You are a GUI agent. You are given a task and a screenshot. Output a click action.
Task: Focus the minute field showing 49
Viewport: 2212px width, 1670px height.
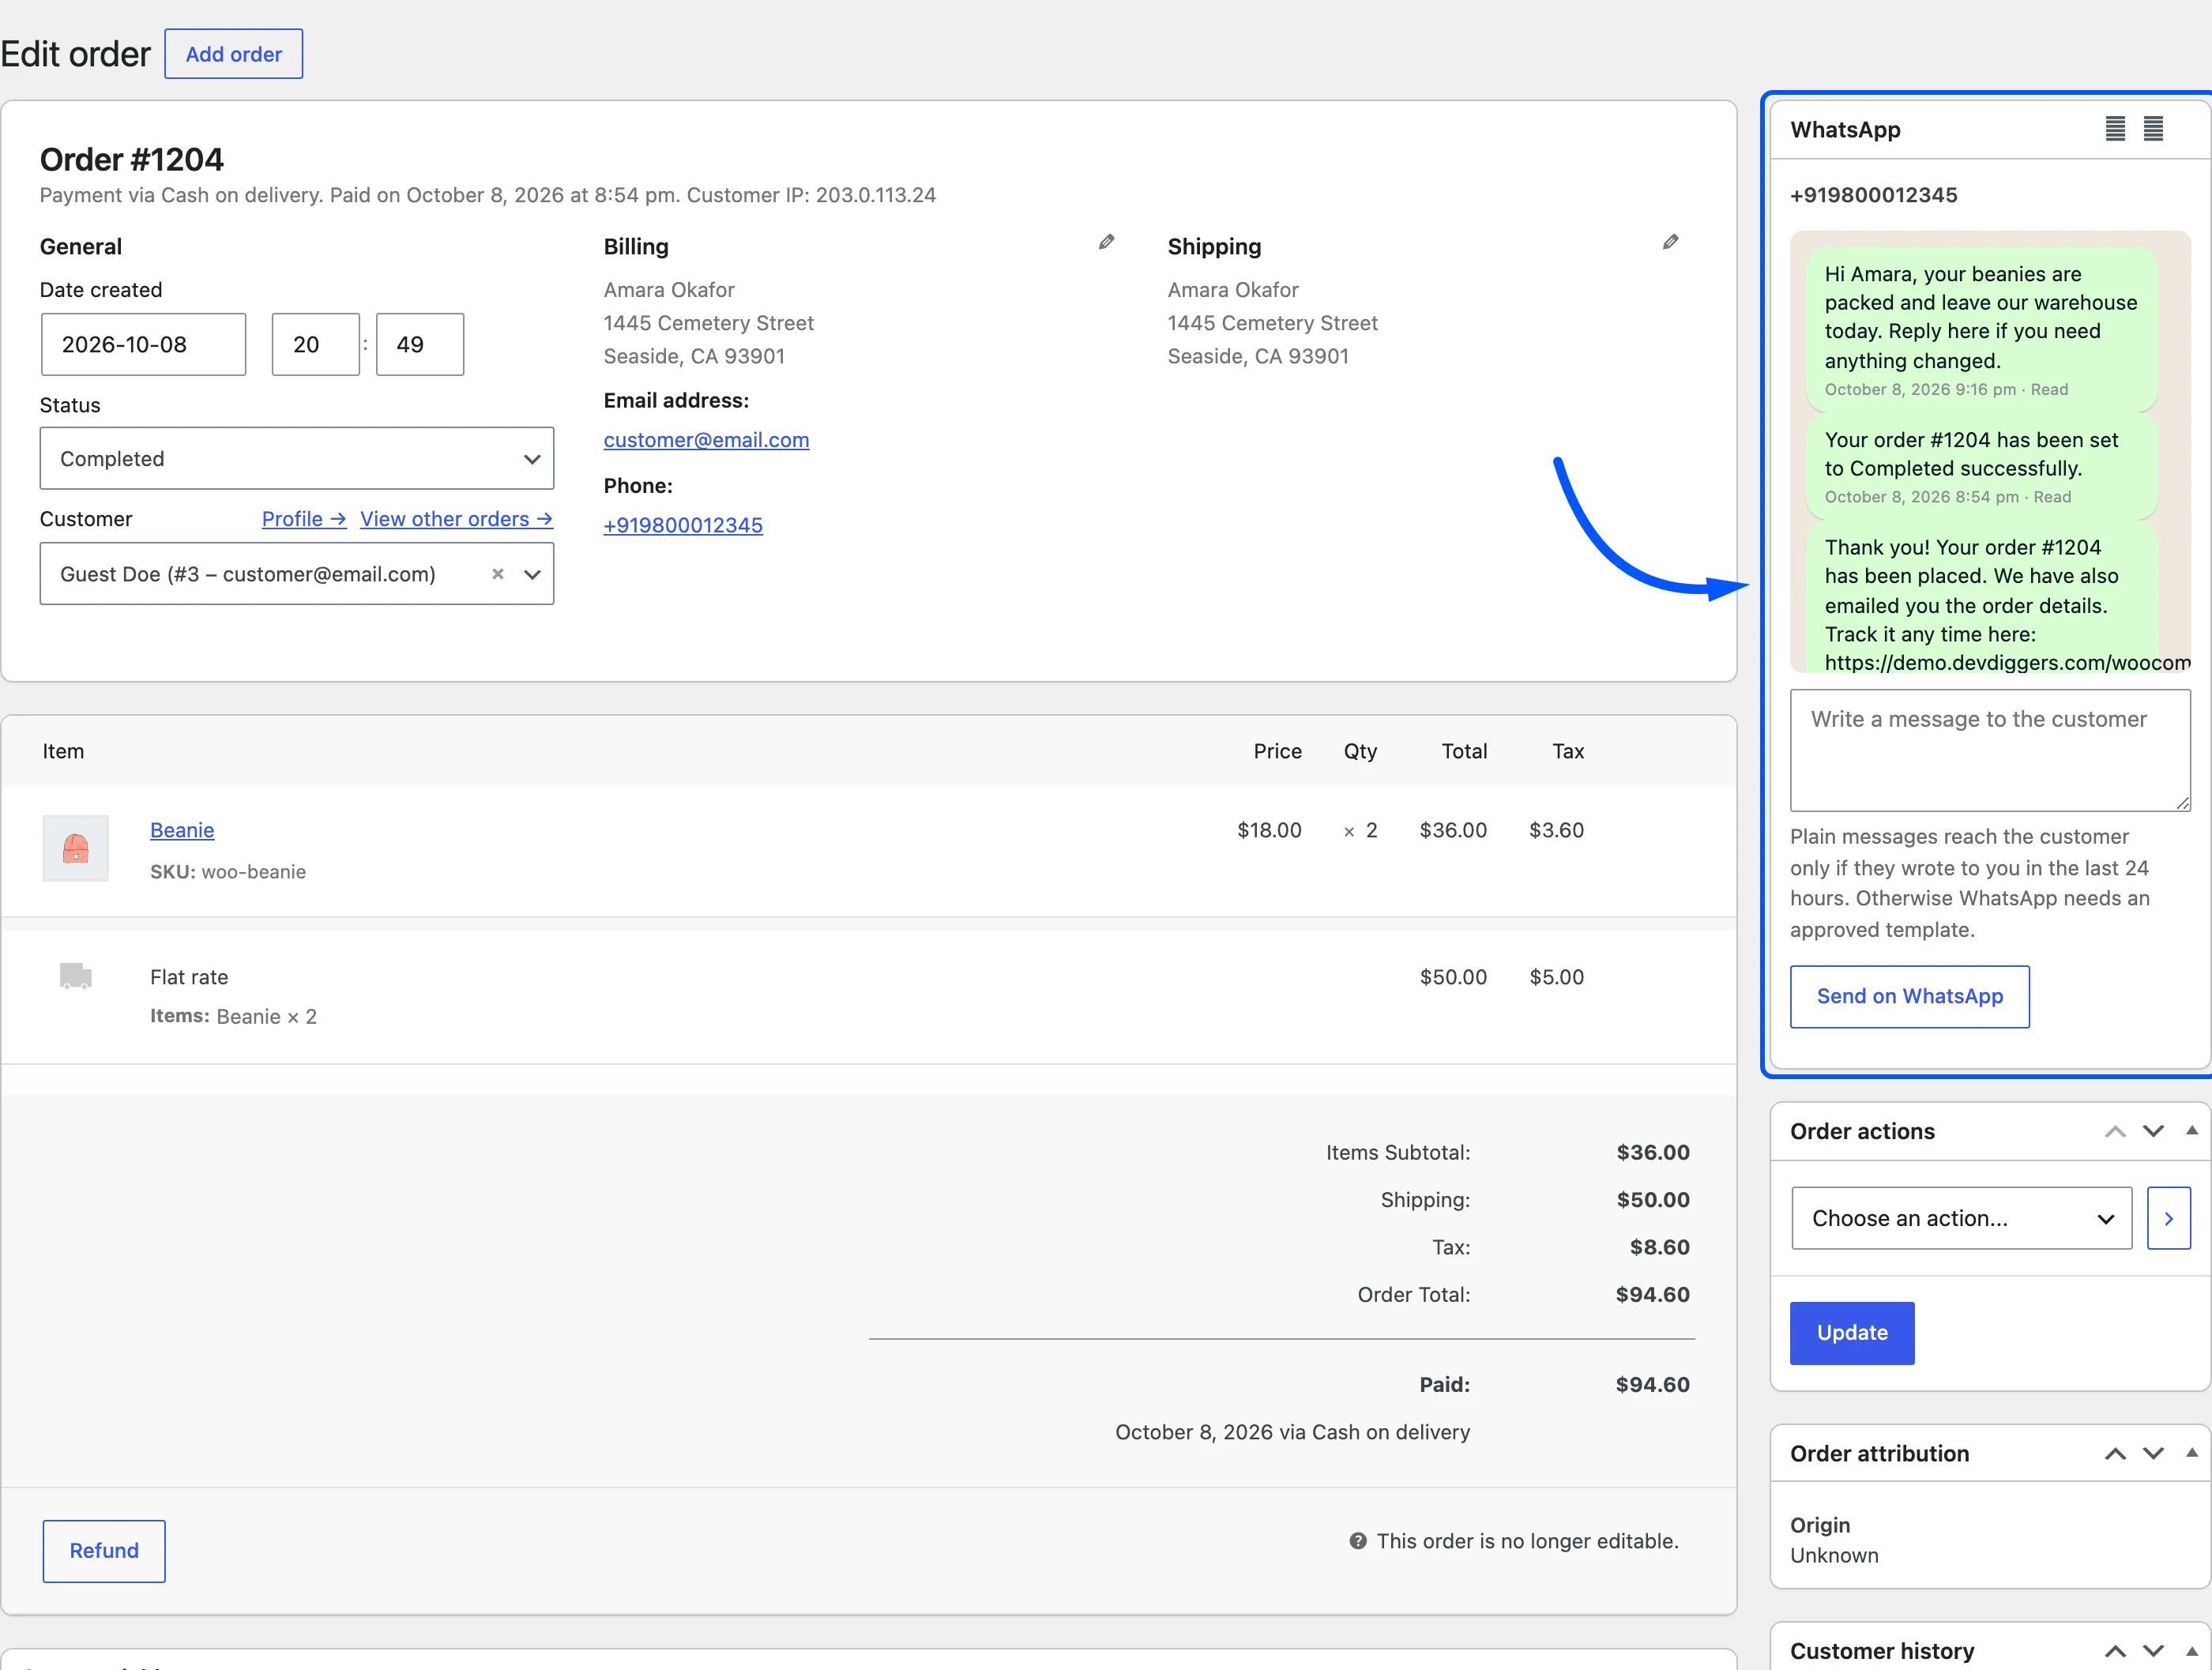click(420, 344)
